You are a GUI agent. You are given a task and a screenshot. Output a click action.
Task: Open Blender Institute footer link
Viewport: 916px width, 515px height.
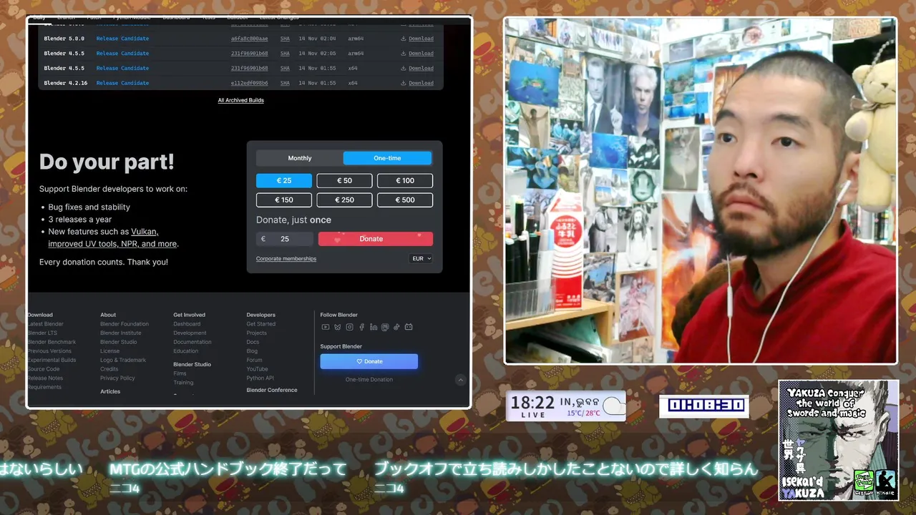[121, 333]
